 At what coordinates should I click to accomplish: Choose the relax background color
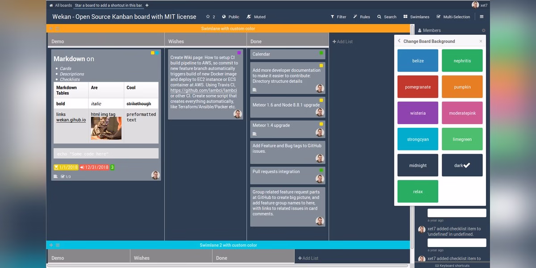click(x=418, y=192)
